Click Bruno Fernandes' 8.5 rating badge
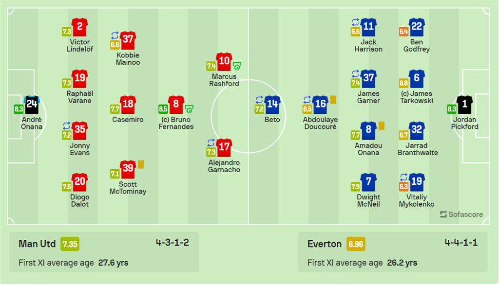 click(163, 109)
